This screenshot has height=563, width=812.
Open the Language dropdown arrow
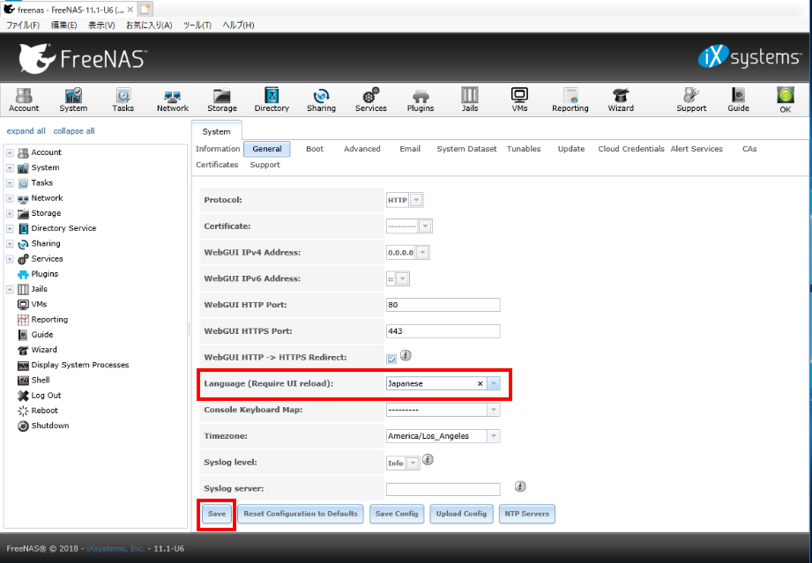click(494, 383)
